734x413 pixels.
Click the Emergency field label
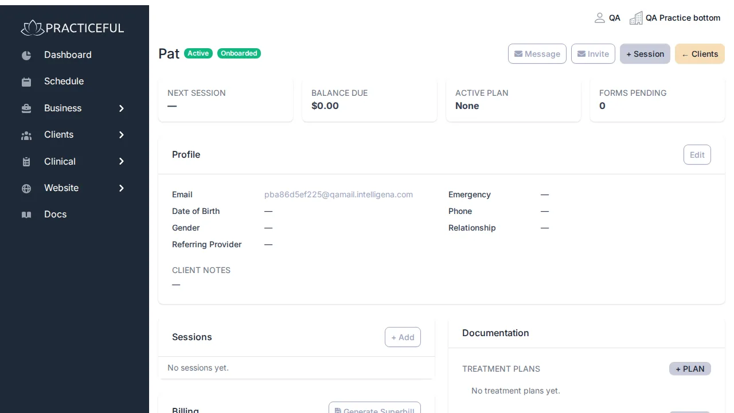pyautogui.click(x=470, y=194)
